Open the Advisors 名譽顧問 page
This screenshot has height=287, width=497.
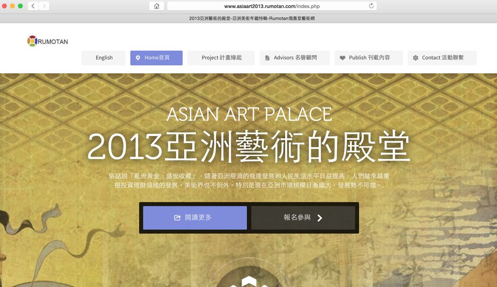point(295,58)
